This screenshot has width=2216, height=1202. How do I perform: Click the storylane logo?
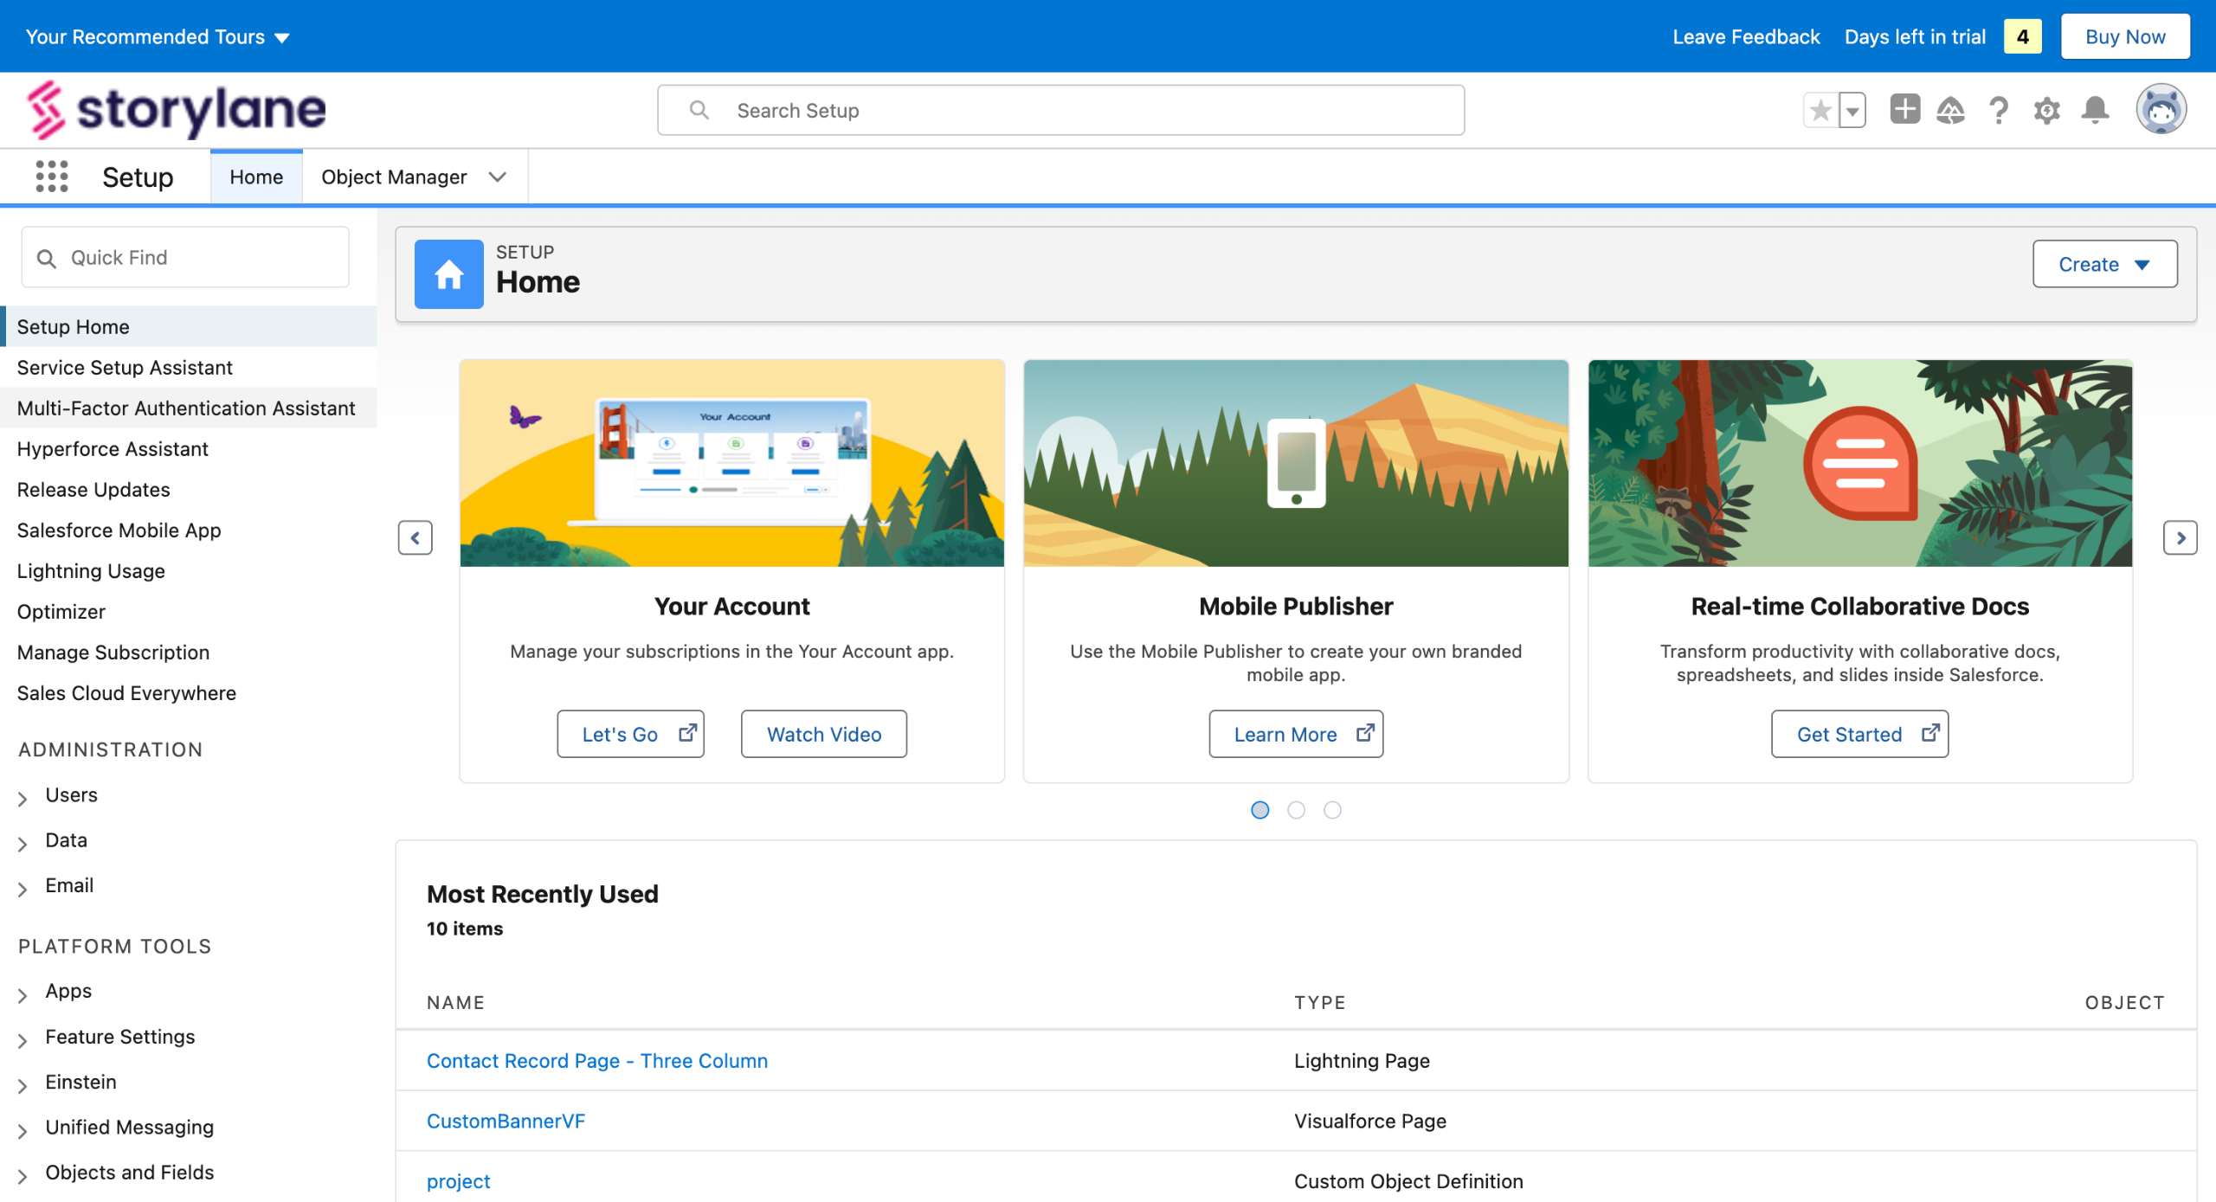click(x=177, y=110)
